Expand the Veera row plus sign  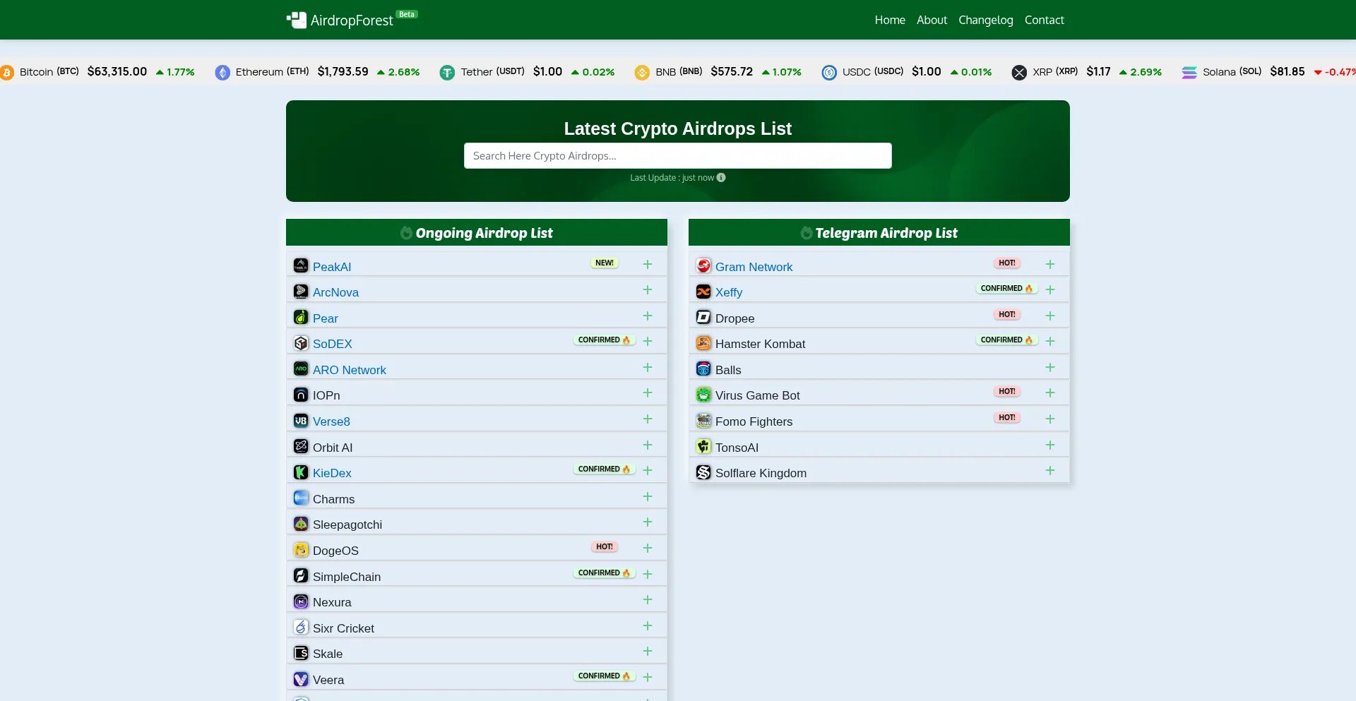[x=648, y=677]
